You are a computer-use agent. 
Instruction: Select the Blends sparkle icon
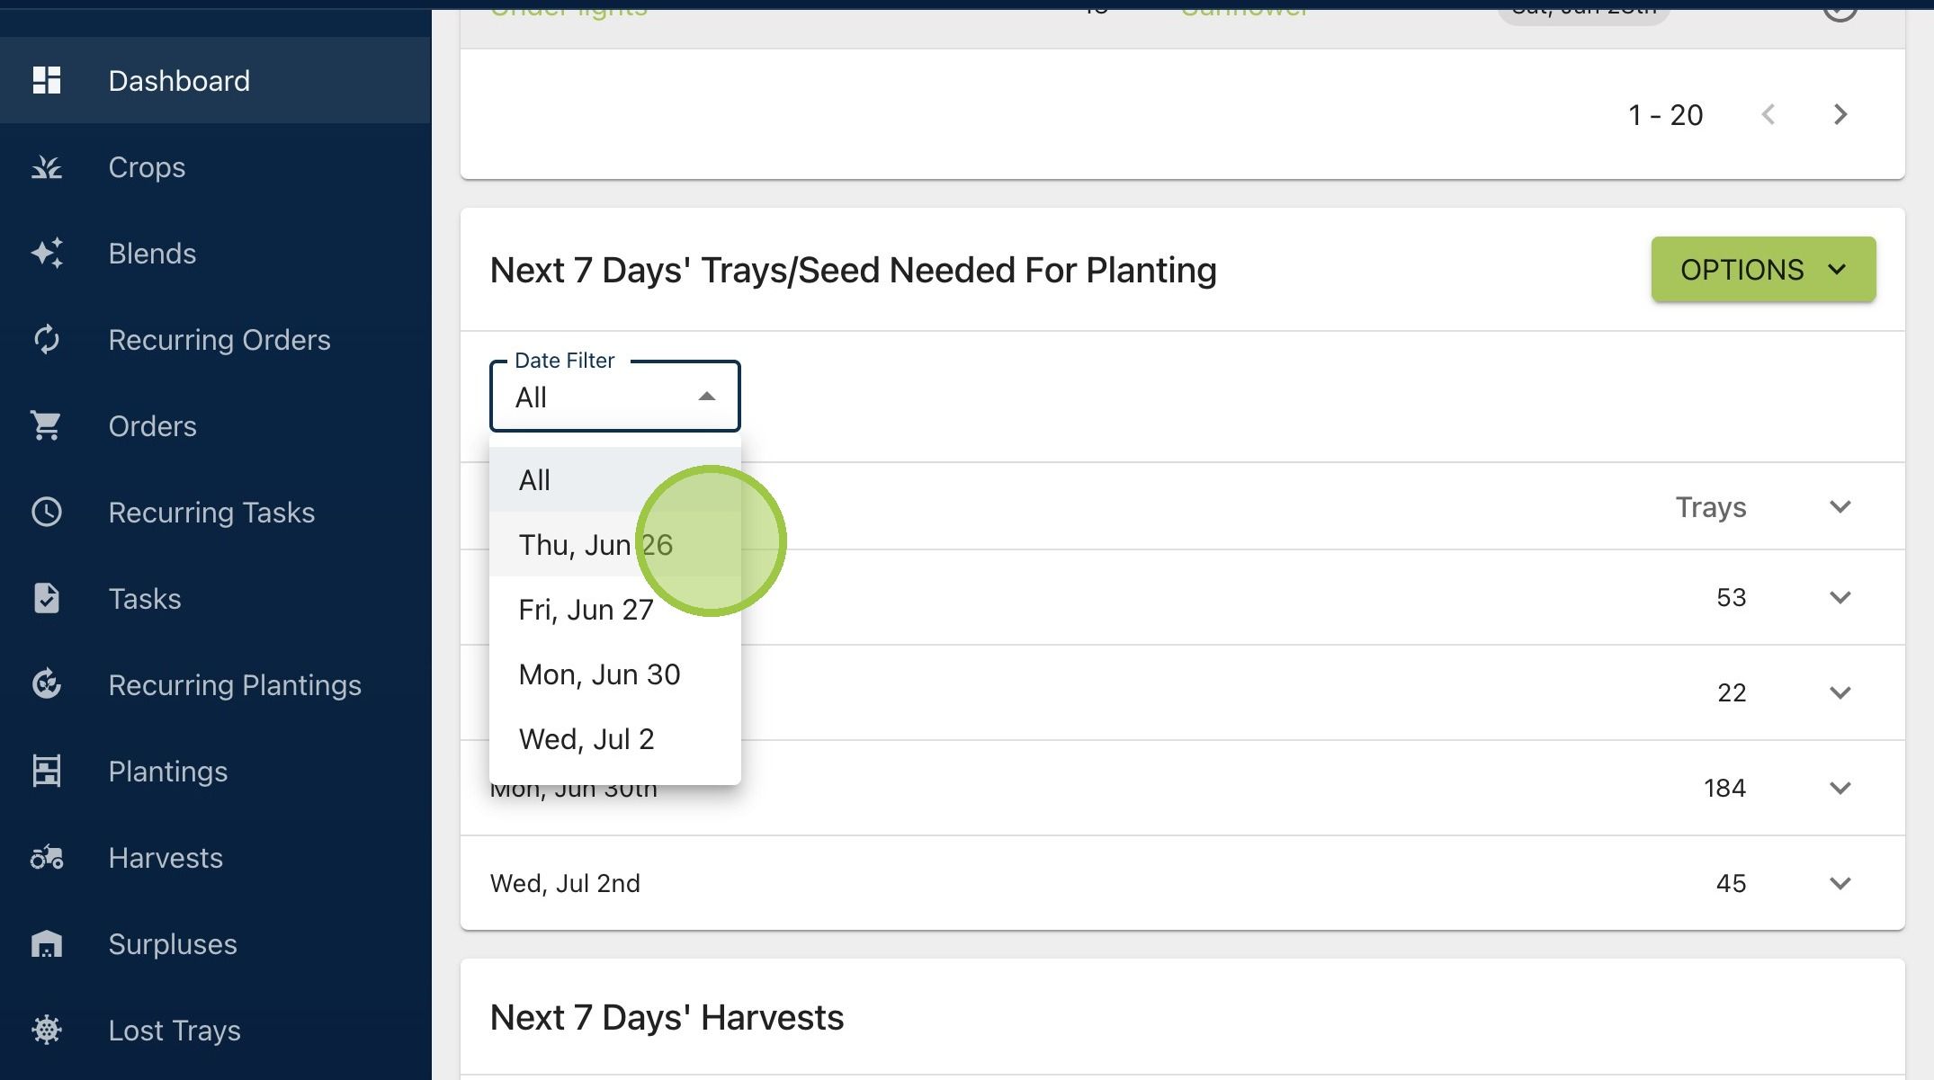[47, 253]
